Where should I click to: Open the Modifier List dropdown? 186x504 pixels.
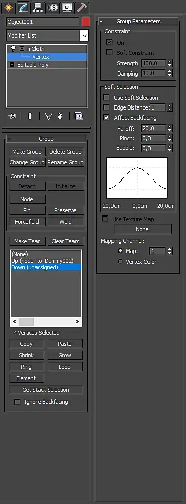pyautogui.click(x=84, y=35)
